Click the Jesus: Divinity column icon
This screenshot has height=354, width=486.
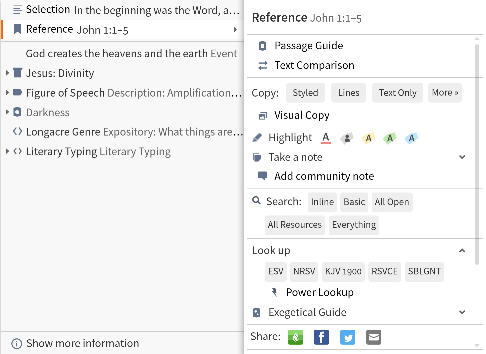17,73
